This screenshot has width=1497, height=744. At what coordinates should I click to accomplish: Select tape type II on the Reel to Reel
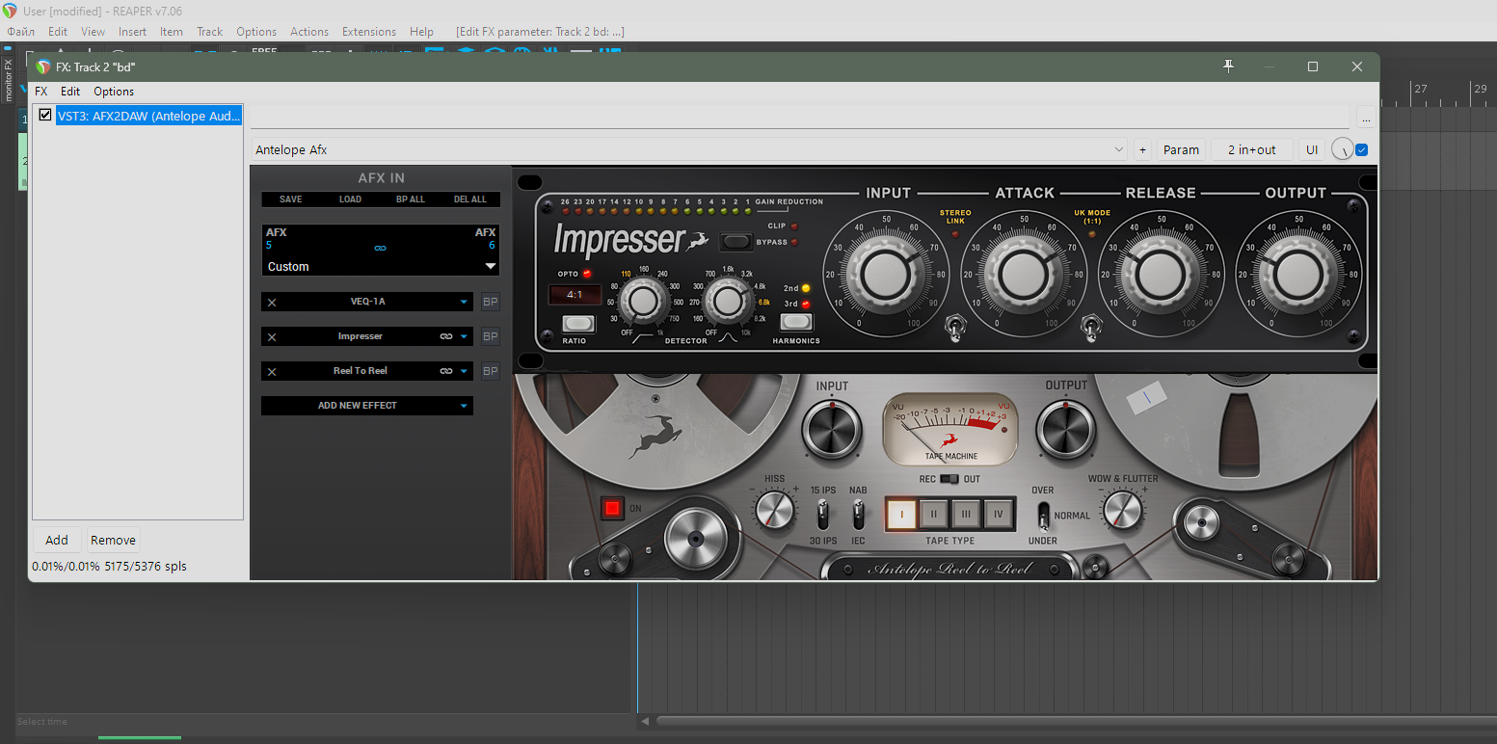[934, 514]
